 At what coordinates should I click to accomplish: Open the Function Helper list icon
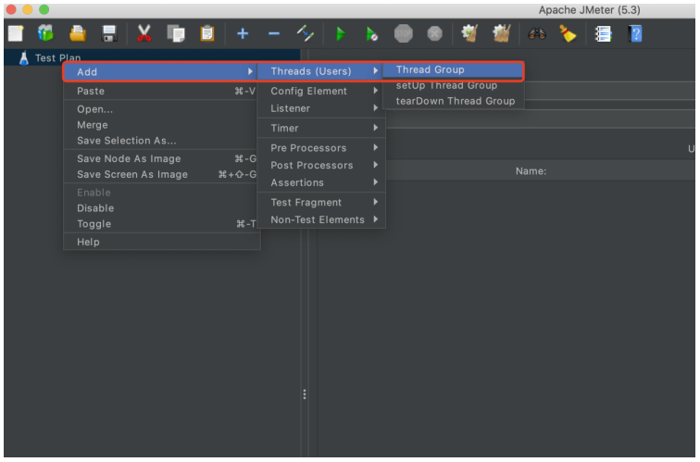603,33
